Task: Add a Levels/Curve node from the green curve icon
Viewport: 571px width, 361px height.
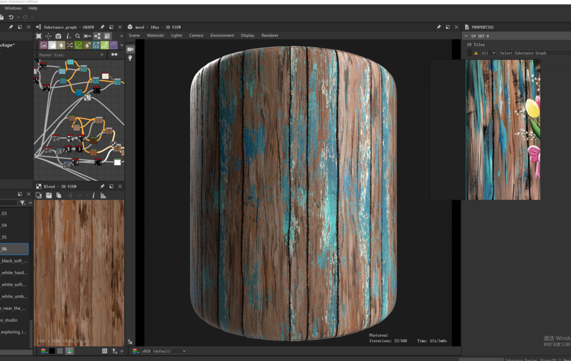Action: 78,45
